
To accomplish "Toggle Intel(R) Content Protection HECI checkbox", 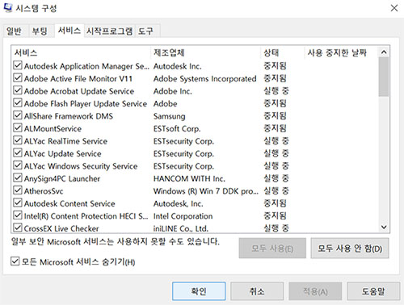I will point(18,215).
